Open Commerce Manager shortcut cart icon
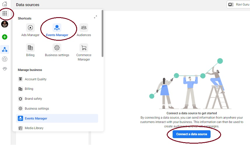The image size is (250, 148). coord(84,48)
